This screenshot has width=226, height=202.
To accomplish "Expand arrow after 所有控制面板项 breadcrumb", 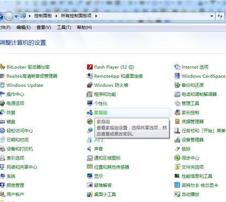I will (x=96, y=16).
